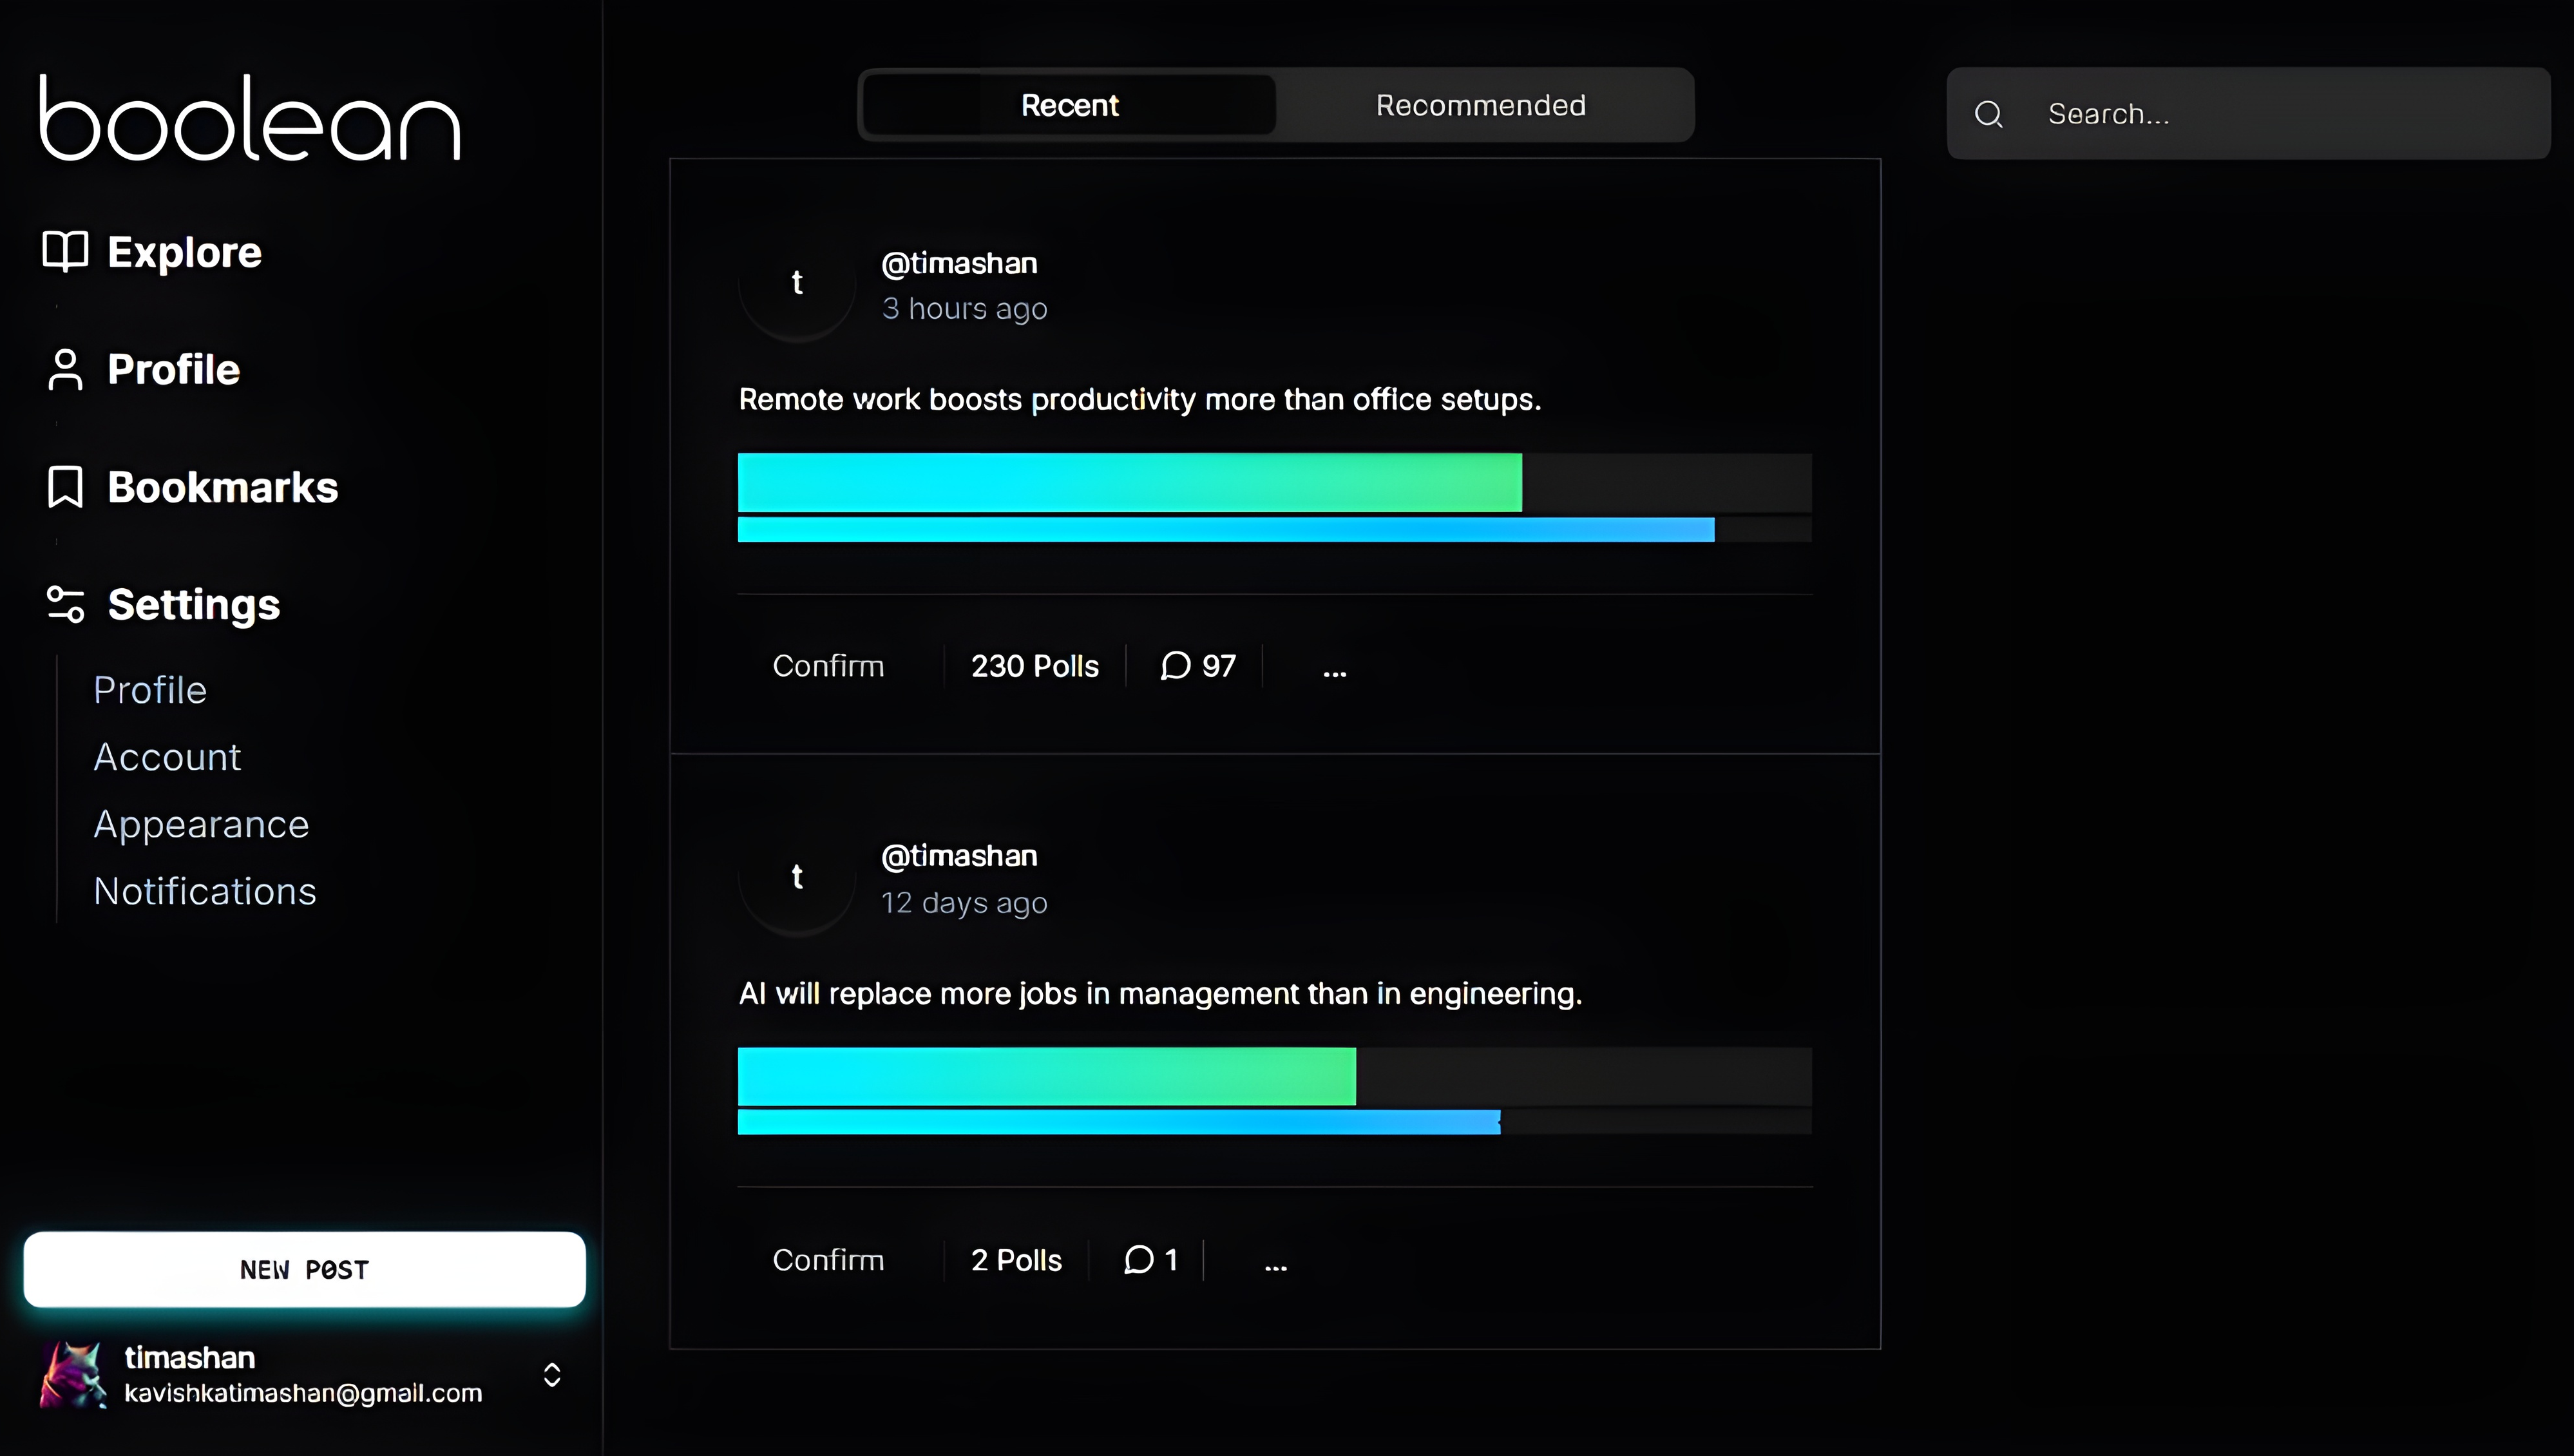Click the timashan avatar in the first post
Viewport: 2574px width, 1456px height.
[797, 284]
